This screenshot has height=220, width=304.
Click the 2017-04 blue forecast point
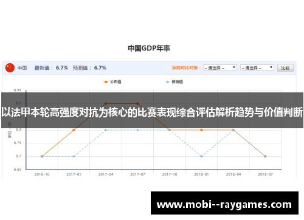pos(106,130)
